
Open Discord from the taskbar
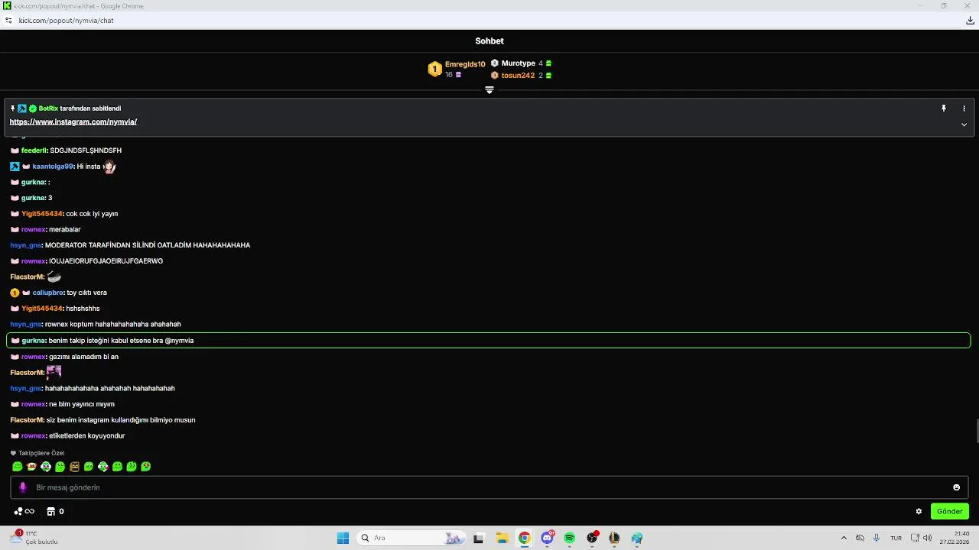(548, 538)
